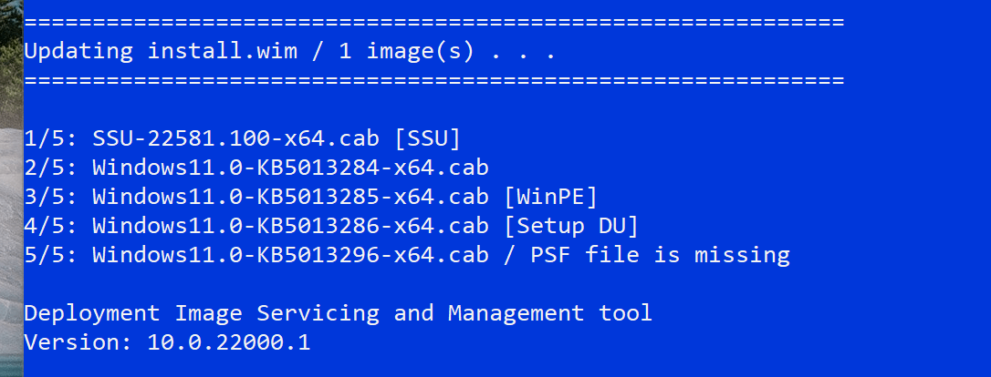Select Windows11.0-KB5013286-x64.cab entry
Image resolution: width=991 pixels, height=377 pixels.
tap(290, 226)
